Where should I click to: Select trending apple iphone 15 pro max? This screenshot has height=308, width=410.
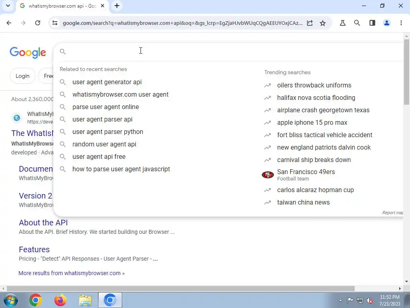(312, 123)
